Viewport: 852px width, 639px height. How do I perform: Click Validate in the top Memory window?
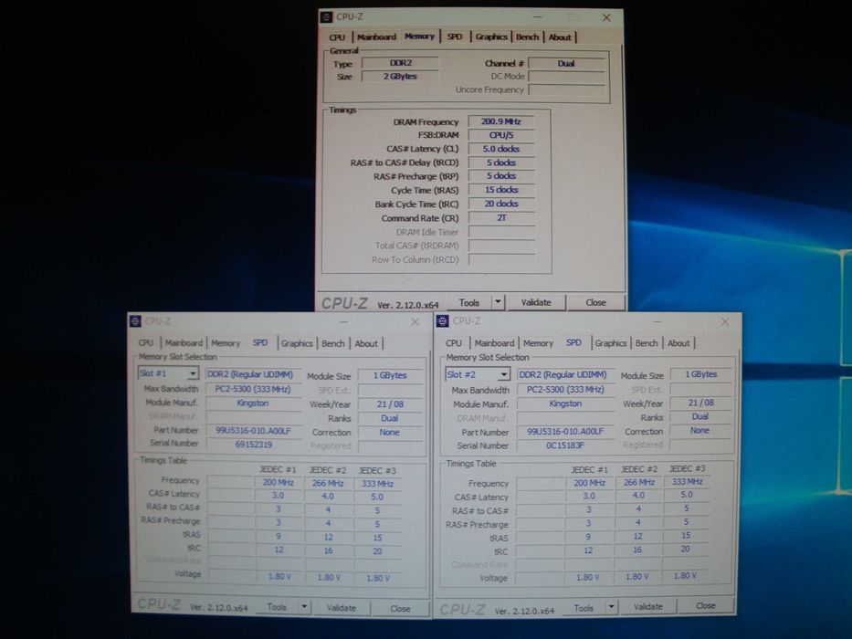point(536,303)
